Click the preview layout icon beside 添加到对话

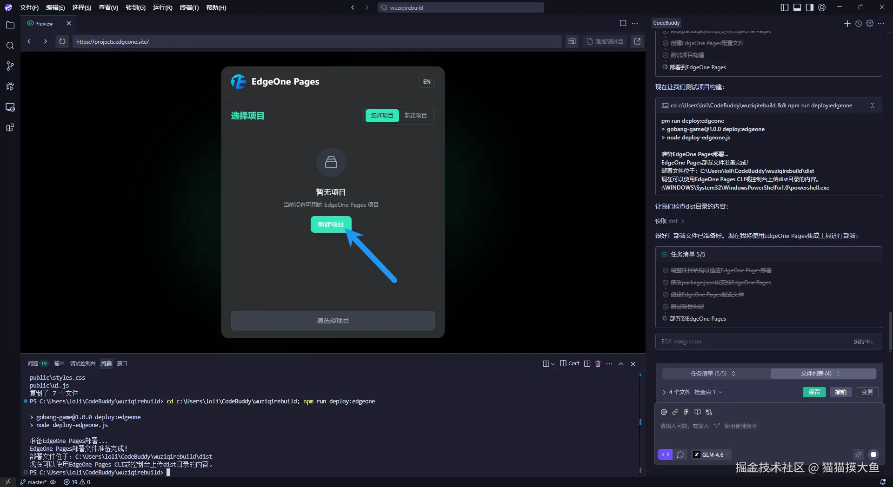(x=572, y=41)
